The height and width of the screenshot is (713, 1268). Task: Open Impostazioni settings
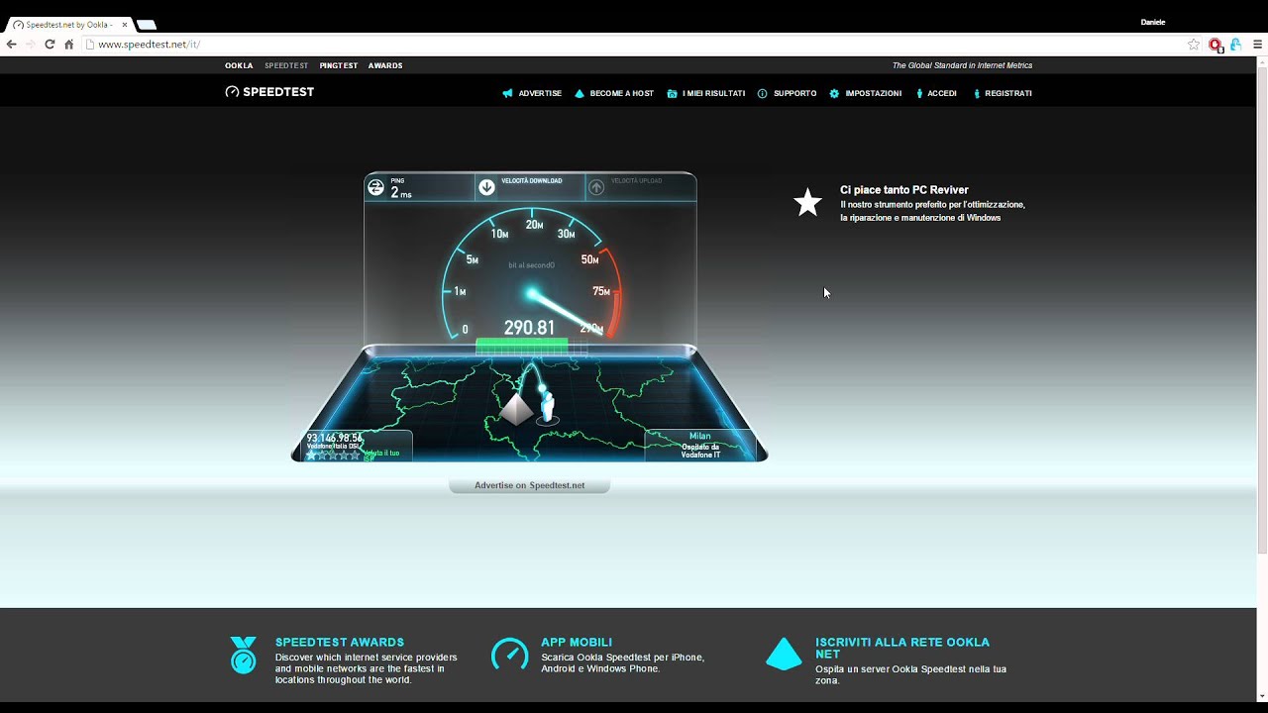click(x=874, y=93)
